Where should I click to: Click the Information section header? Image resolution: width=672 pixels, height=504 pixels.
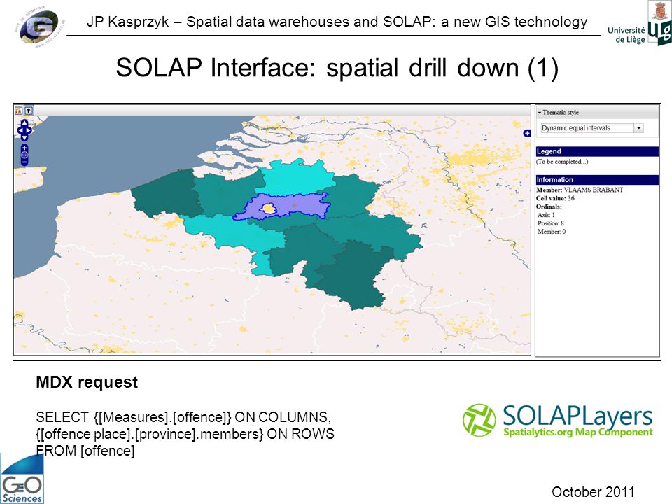tap(597, 180)
